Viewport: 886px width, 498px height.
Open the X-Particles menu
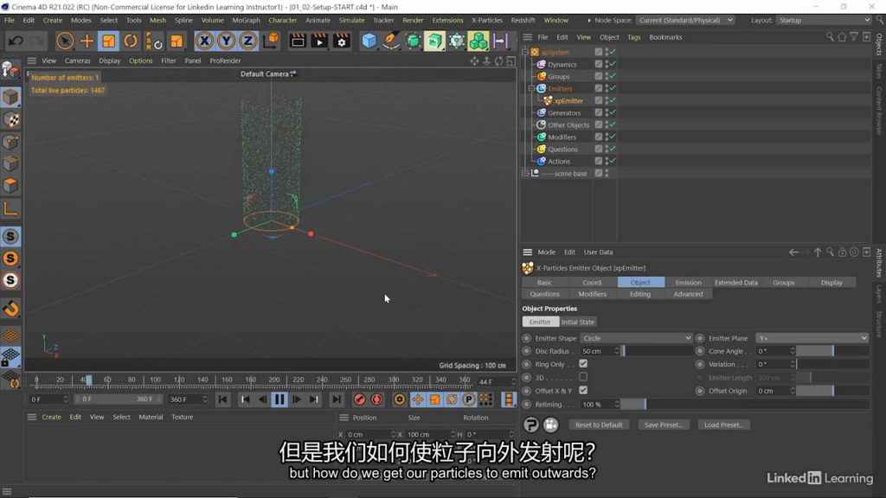pyautogui.click(x=486, y=20)
